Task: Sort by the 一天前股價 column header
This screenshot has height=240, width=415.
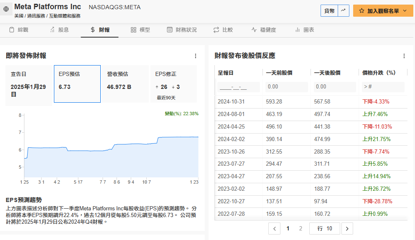Action: point(279,73)
